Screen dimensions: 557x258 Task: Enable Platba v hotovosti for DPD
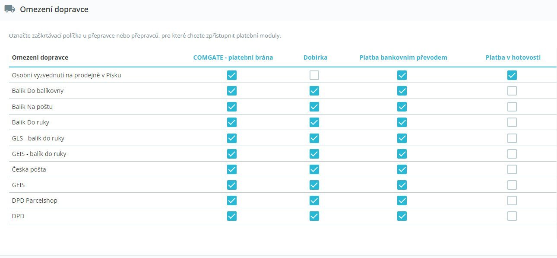click(512, 216)
